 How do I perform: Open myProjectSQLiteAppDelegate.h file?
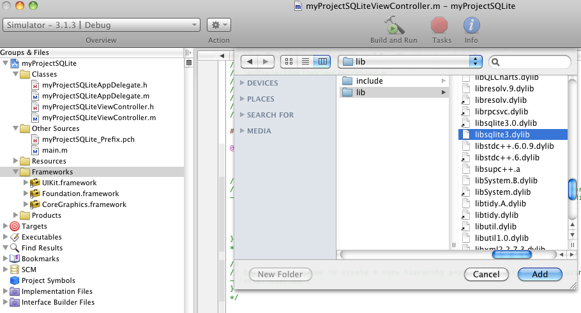[x=94, y=85]
